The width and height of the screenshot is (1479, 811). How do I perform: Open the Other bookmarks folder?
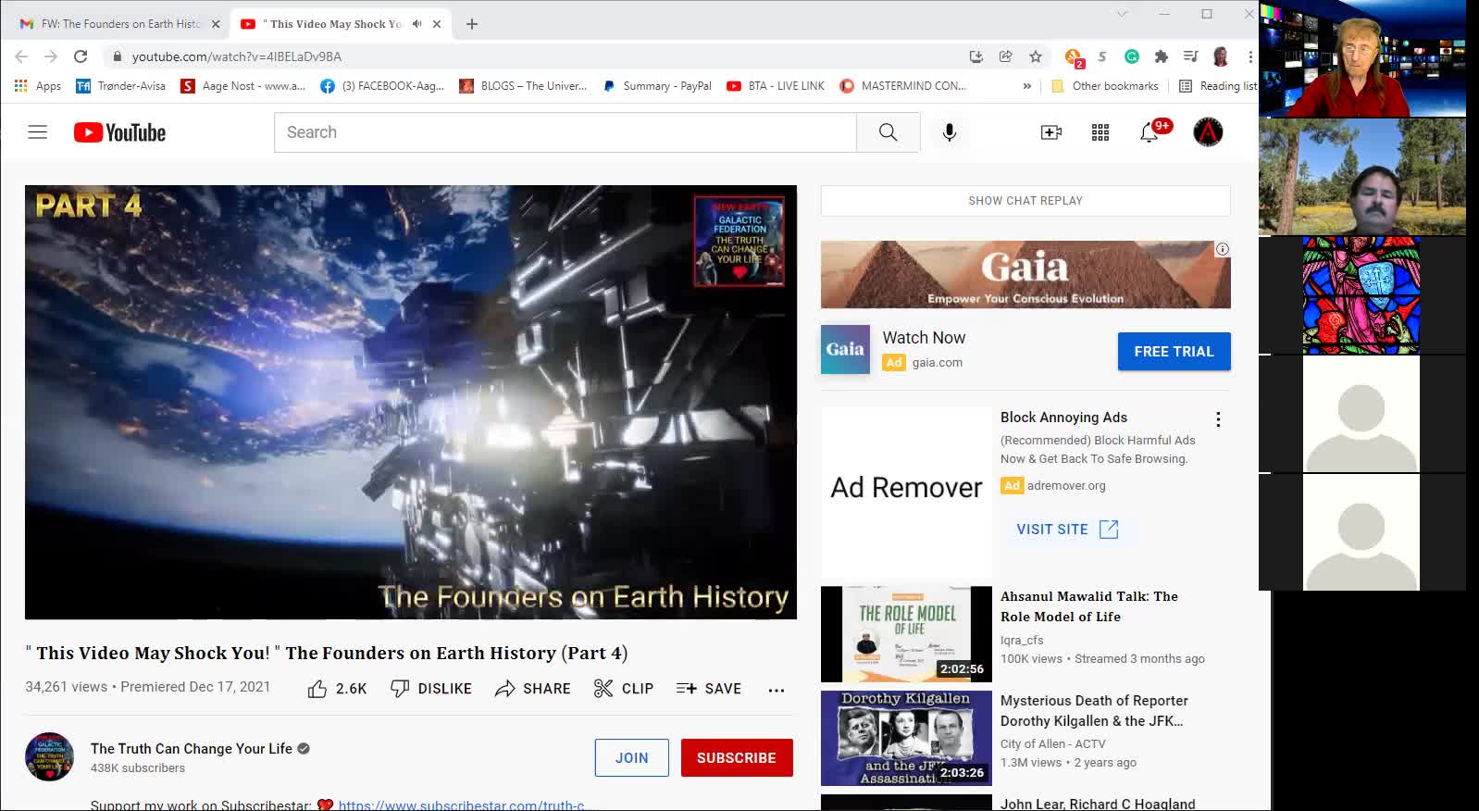coord(1104,86)
